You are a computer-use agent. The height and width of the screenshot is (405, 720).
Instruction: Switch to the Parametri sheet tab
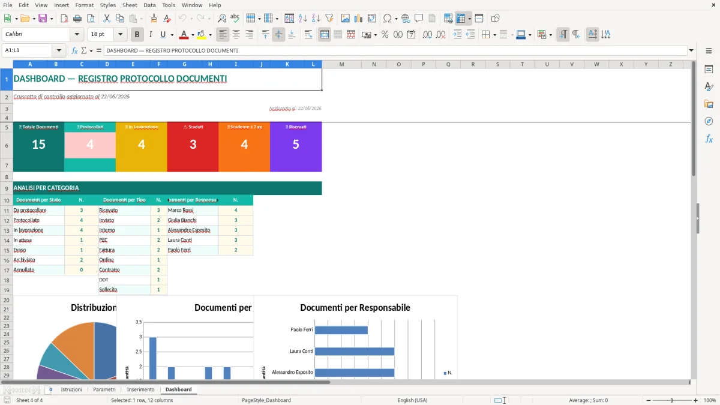[104, 389]
